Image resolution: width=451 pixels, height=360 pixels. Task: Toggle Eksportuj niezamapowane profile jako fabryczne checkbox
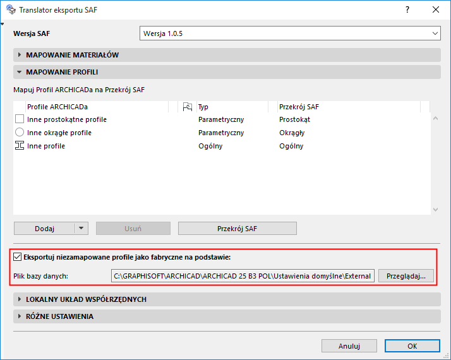(x=17, y=257)
